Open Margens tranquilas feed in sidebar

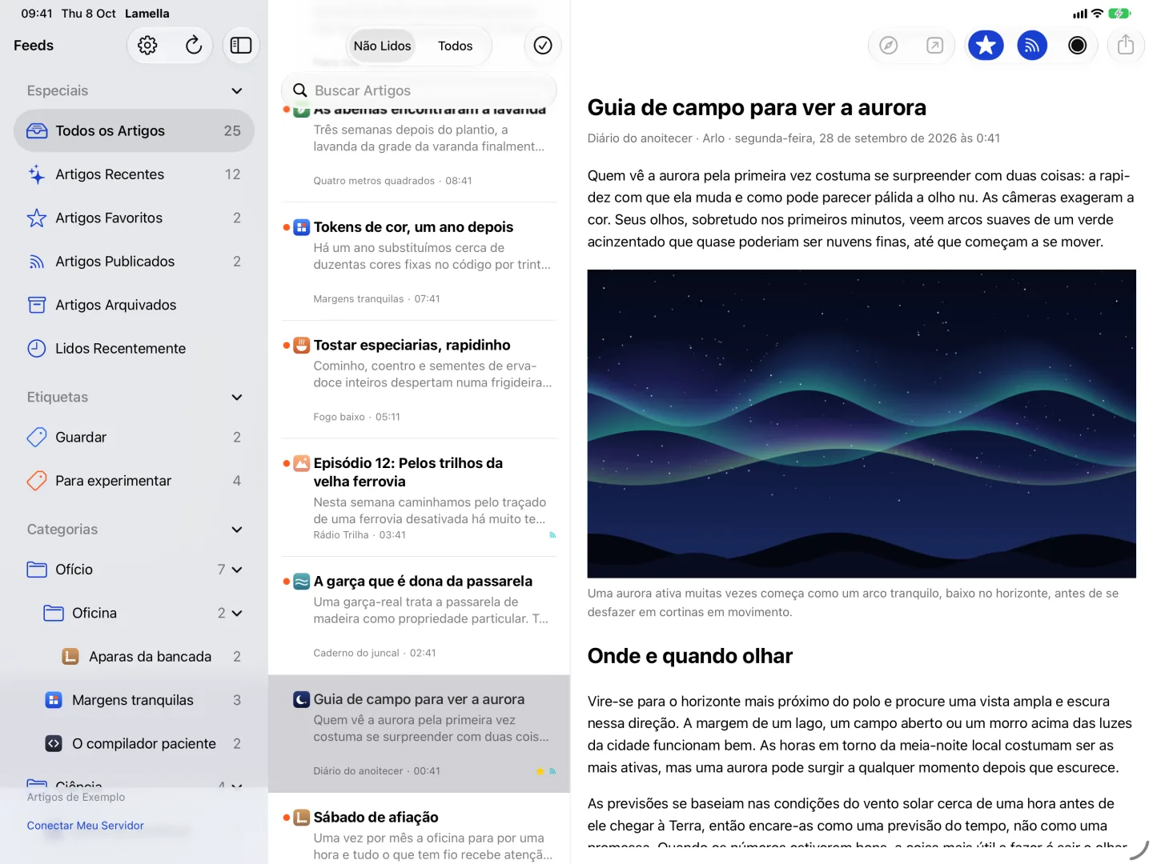click(134, 700)
